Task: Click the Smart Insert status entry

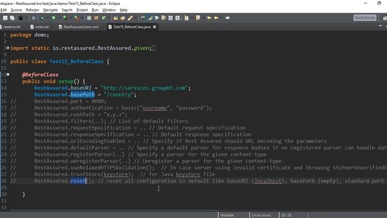Action: click(261, 216)
